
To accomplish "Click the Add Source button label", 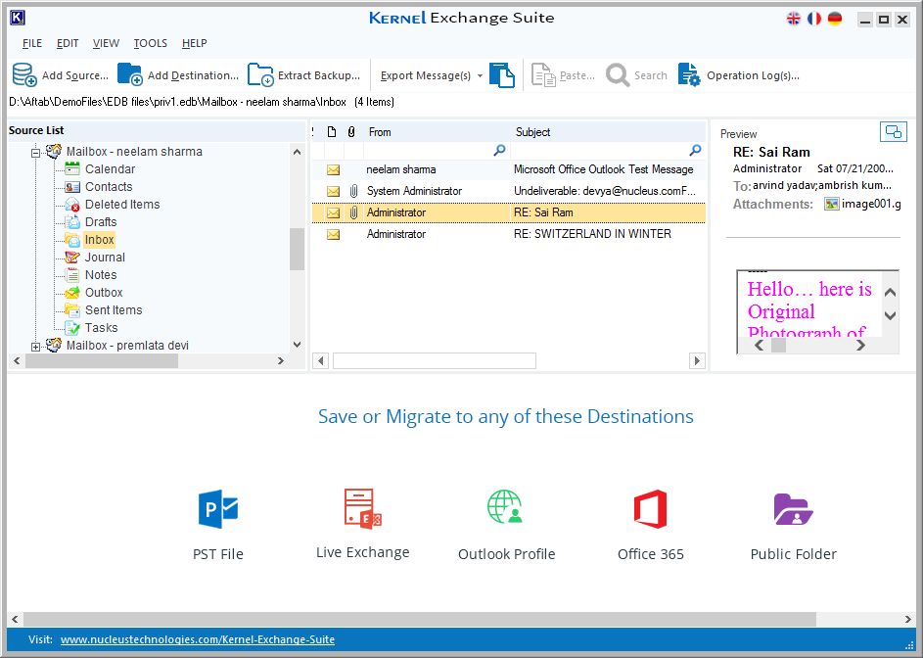I will [75, 75].
